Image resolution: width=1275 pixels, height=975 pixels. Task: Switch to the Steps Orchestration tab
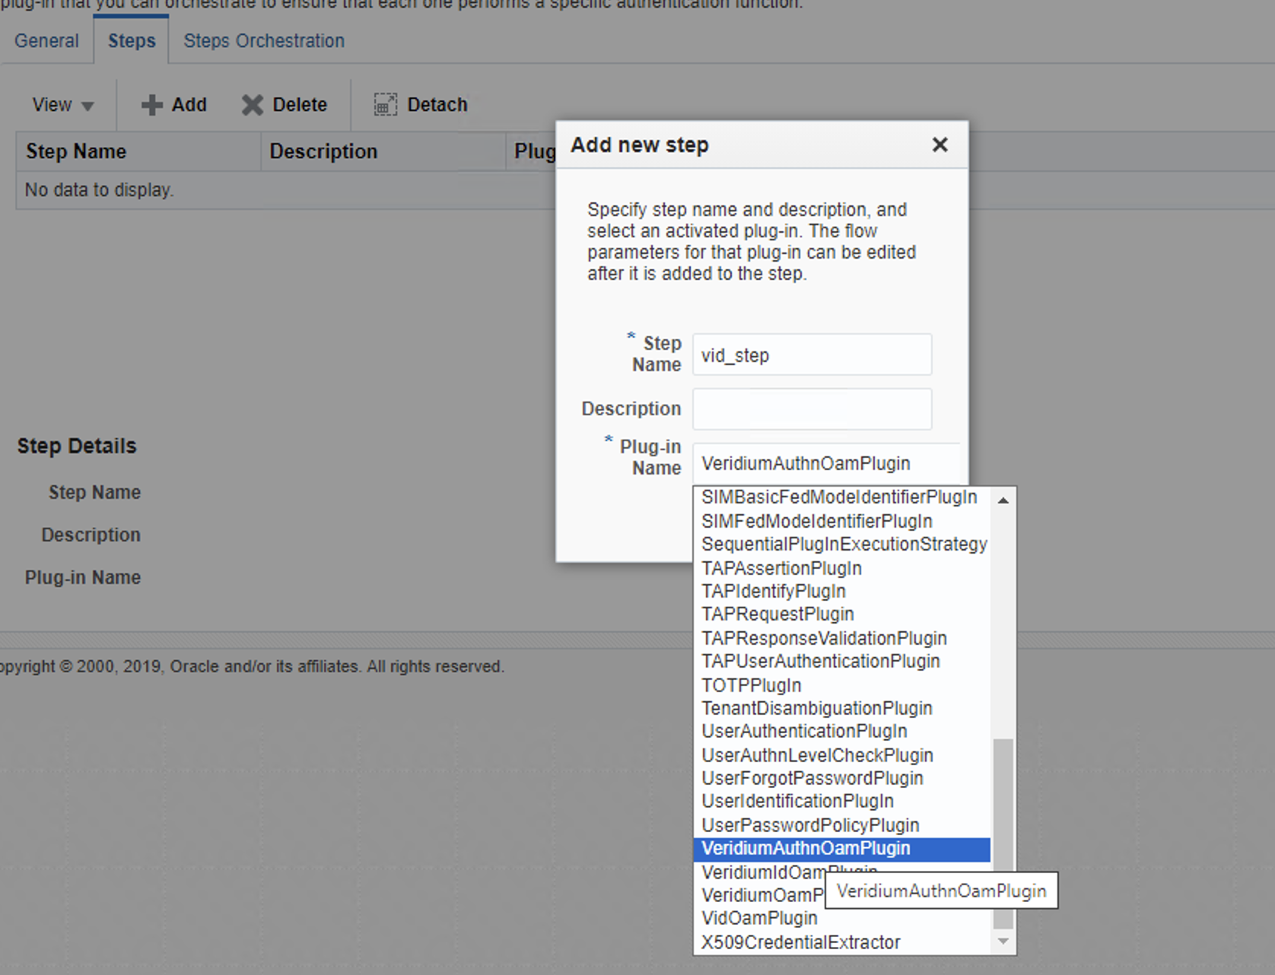pyautogui.click(x=263, y=41)
